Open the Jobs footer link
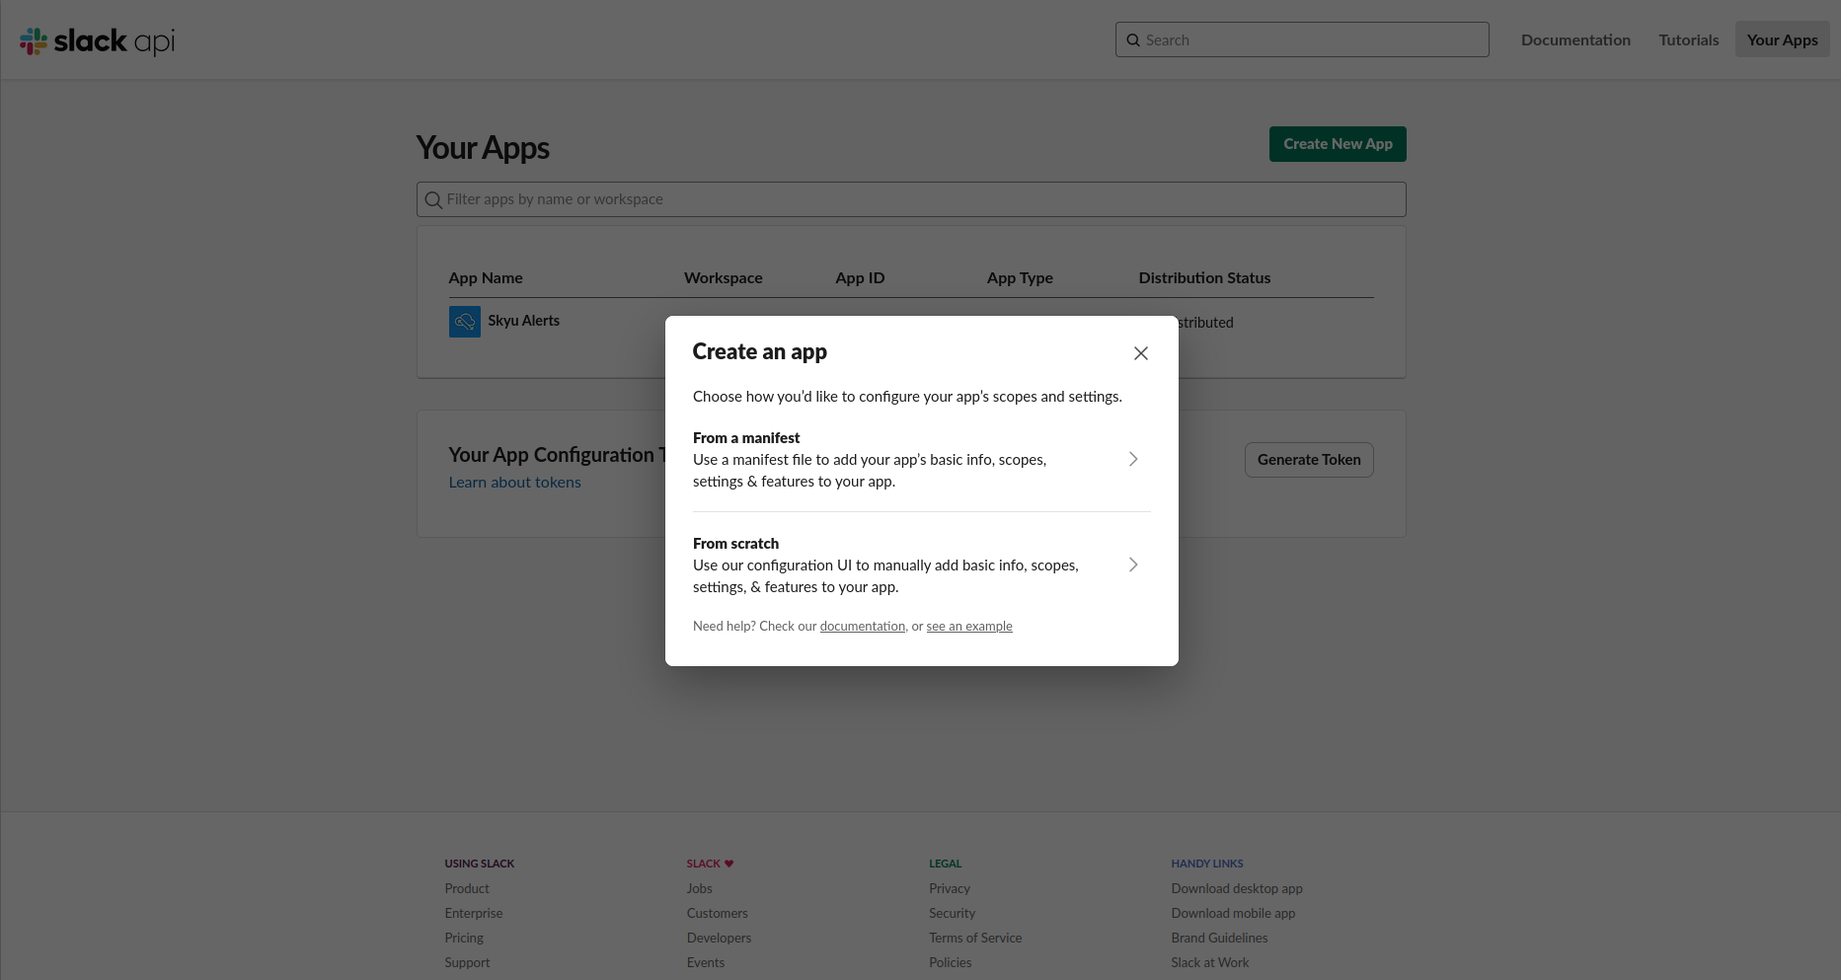Image resolution: width=1841 pixels, height=980 pixels. coord(700,888)
